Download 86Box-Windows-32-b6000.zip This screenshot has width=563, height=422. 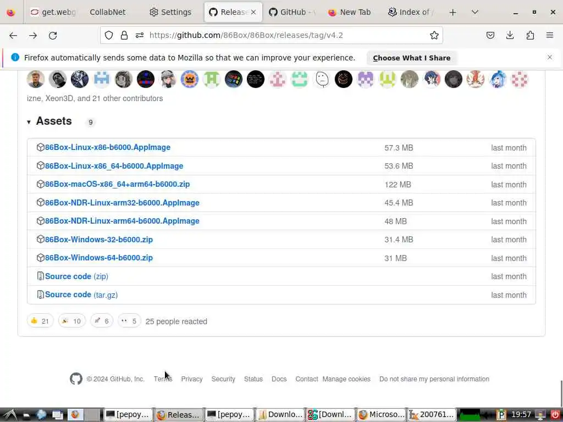pos(99,240)
